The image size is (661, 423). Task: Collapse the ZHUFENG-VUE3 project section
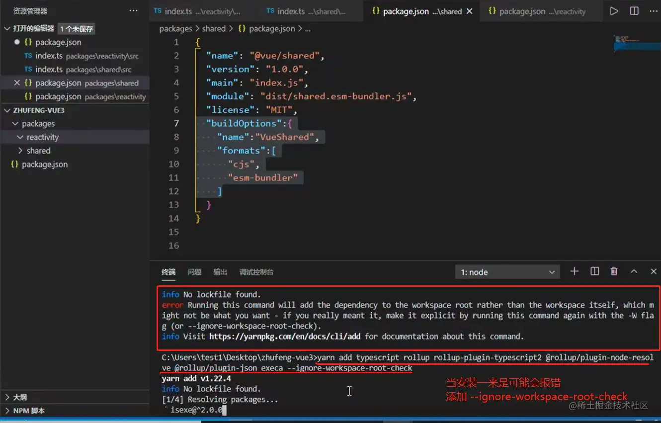(7, 110)
